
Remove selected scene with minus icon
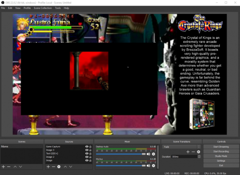(9, 167)
